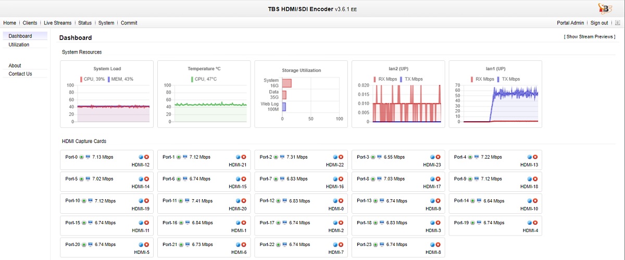The width and height of the screenshot is (625, 260).
Task: Stop the Port-23 stream with red icon
Action: pos(438,244)
